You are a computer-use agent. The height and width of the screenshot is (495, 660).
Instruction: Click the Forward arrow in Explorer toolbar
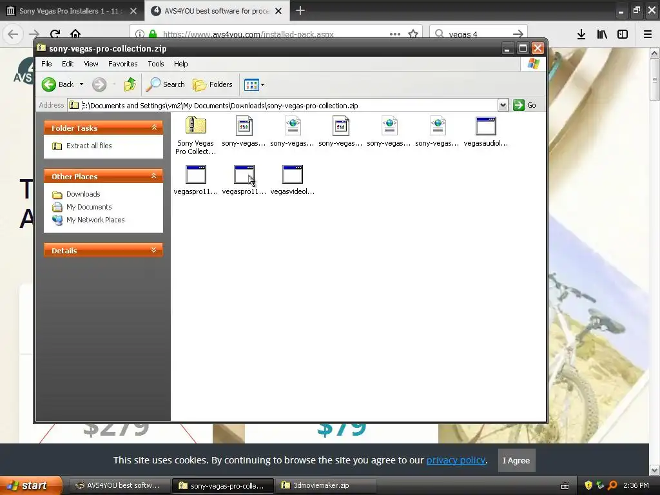tap(99, 84)
